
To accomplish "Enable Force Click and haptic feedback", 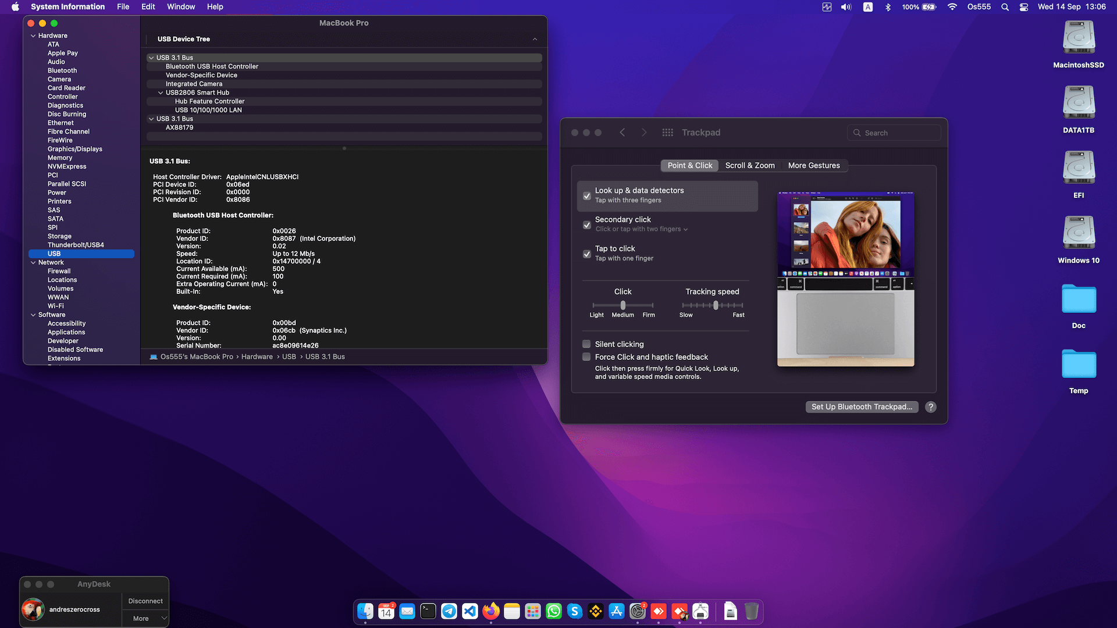I will 586,356.
